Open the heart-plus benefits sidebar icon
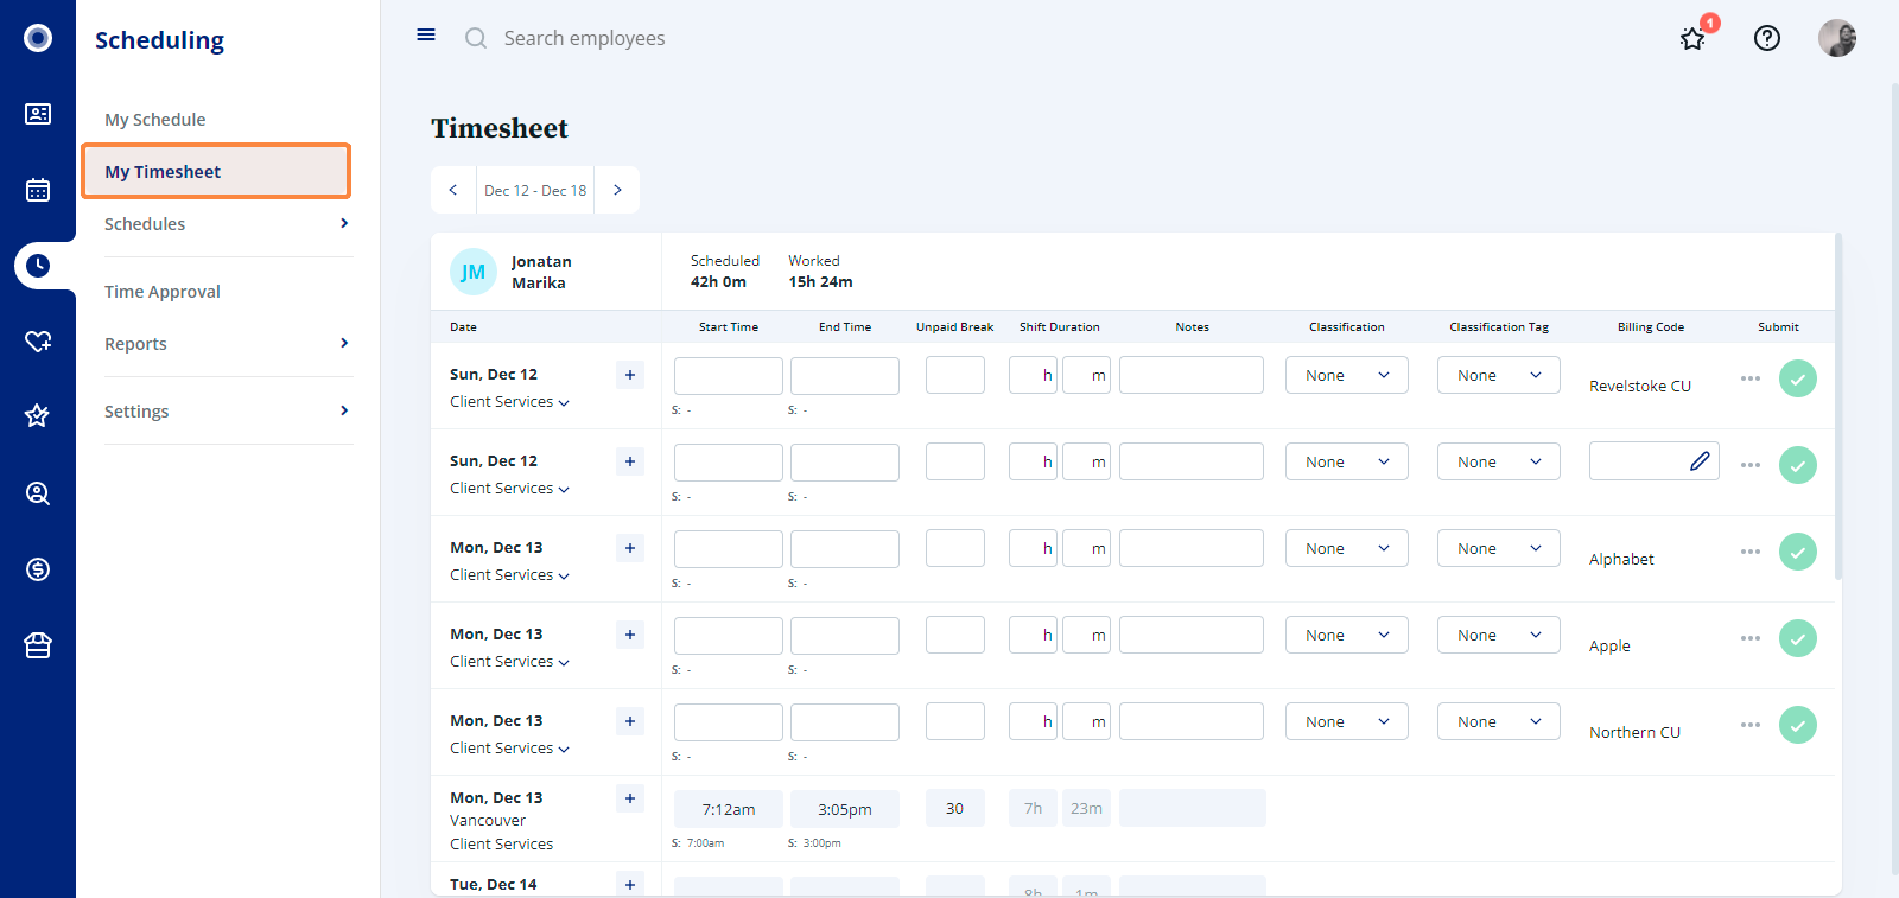Image resolution: width=1899 pixels, height=898 pixels. tap(37, 341)
